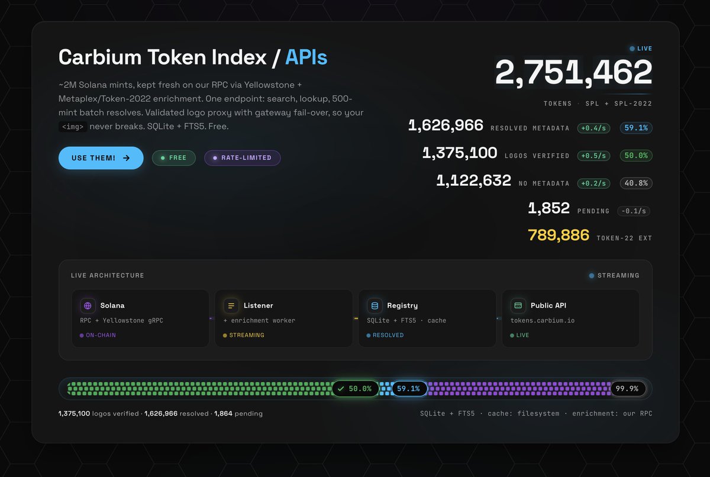
Task: Click the 40.8% badge
Action: [x=636, y=183]
